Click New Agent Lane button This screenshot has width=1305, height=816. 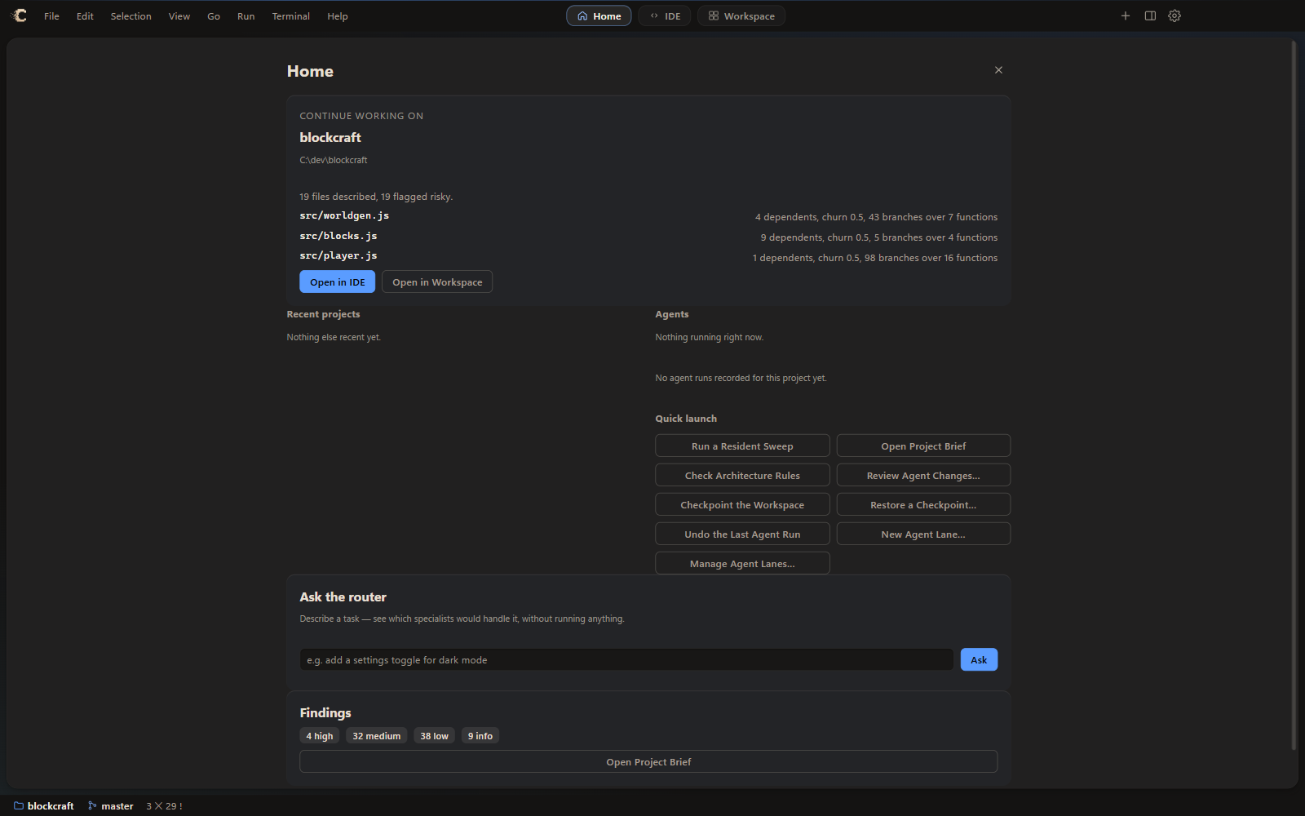tap(923, 534)
